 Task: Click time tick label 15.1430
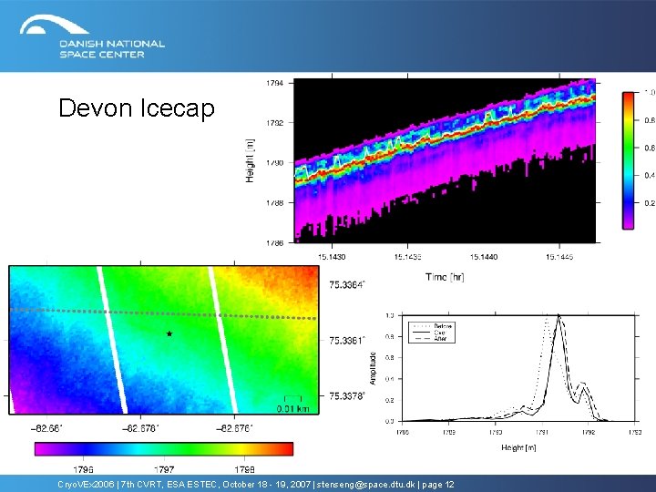click(332, 256)
